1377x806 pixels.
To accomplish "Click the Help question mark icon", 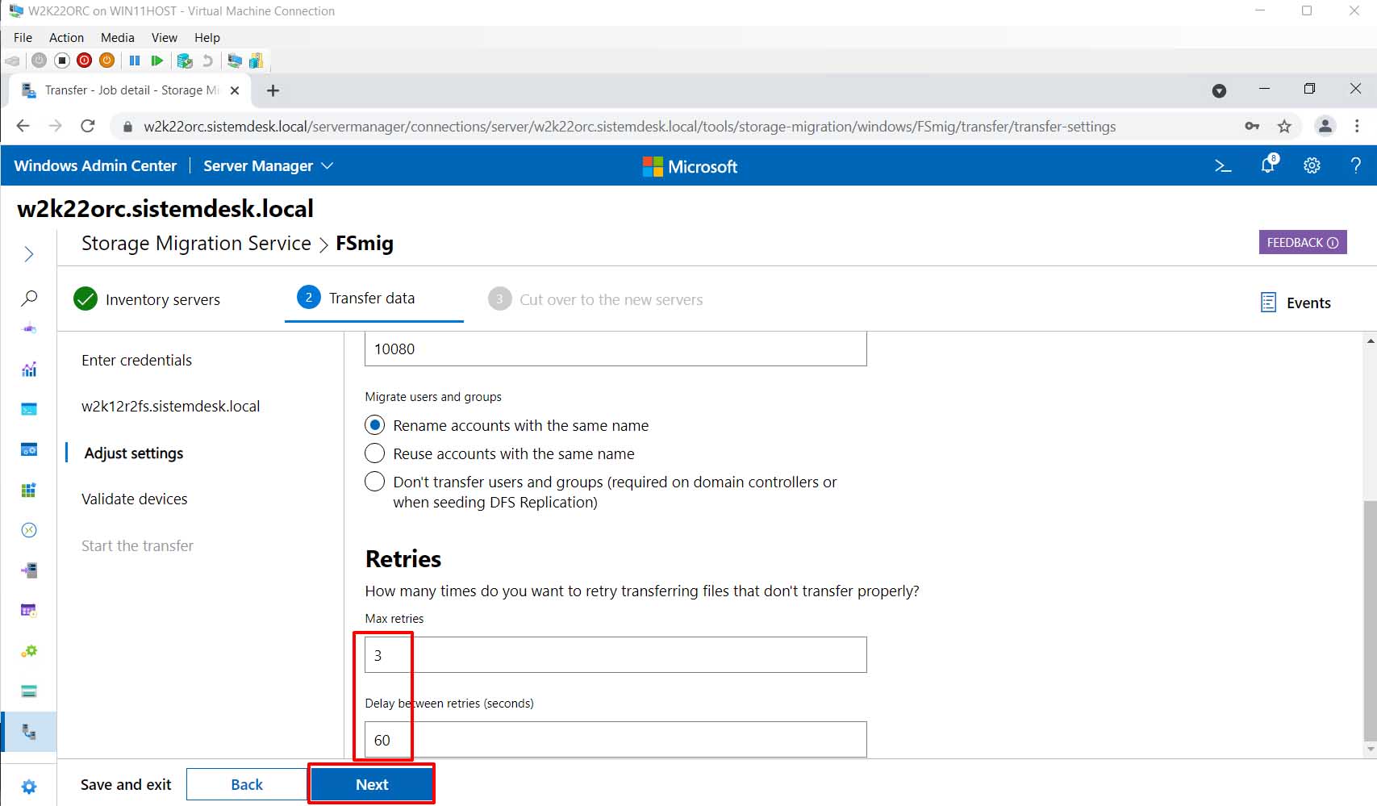I will [1355, 165].
